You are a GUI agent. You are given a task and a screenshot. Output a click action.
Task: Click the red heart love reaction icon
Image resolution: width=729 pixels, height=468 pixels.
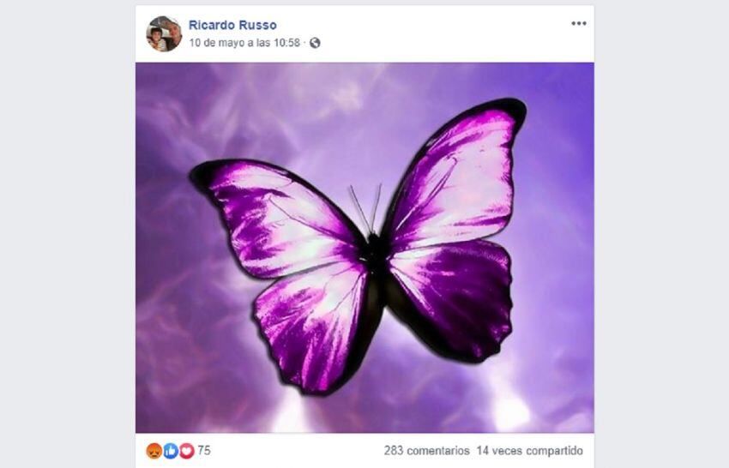[186, 450]
